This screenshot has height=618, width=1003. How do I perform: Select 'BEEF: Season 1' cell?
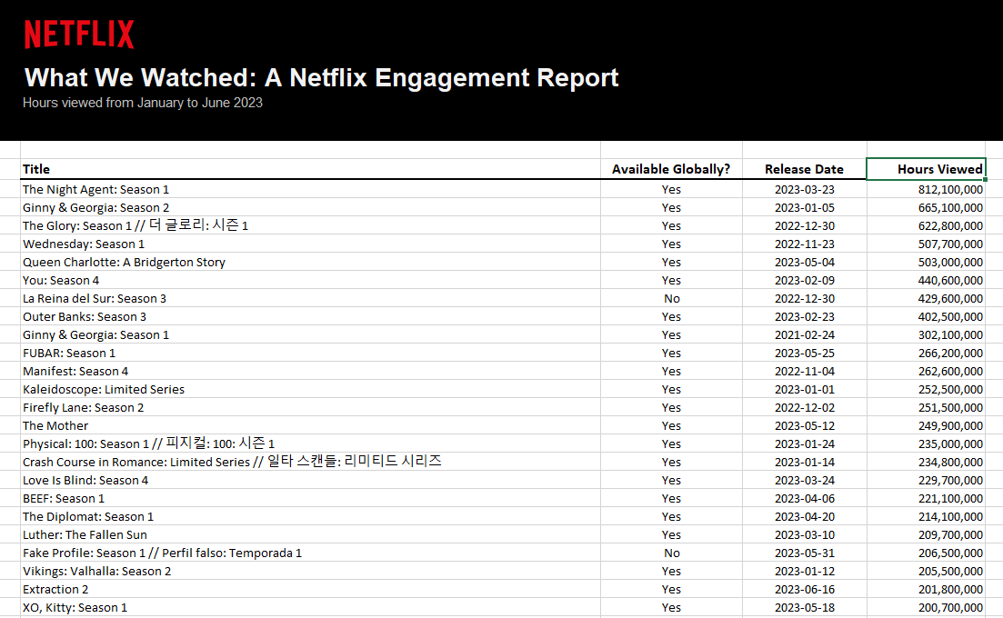tap(310, 499)
